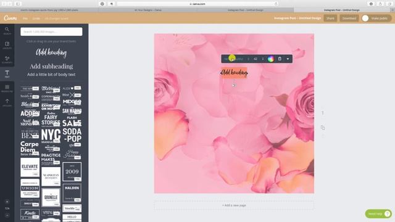Image resolution: width=395 pixels, height=222 pixels.
Task: Select the Add heading text on canvas
Action: [234, 73]
